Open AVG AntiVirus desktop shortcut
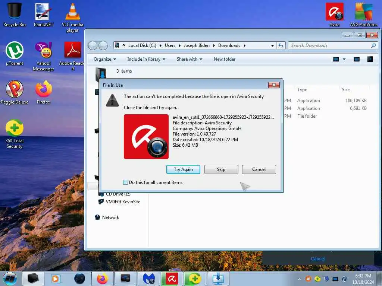 (363, 15)
